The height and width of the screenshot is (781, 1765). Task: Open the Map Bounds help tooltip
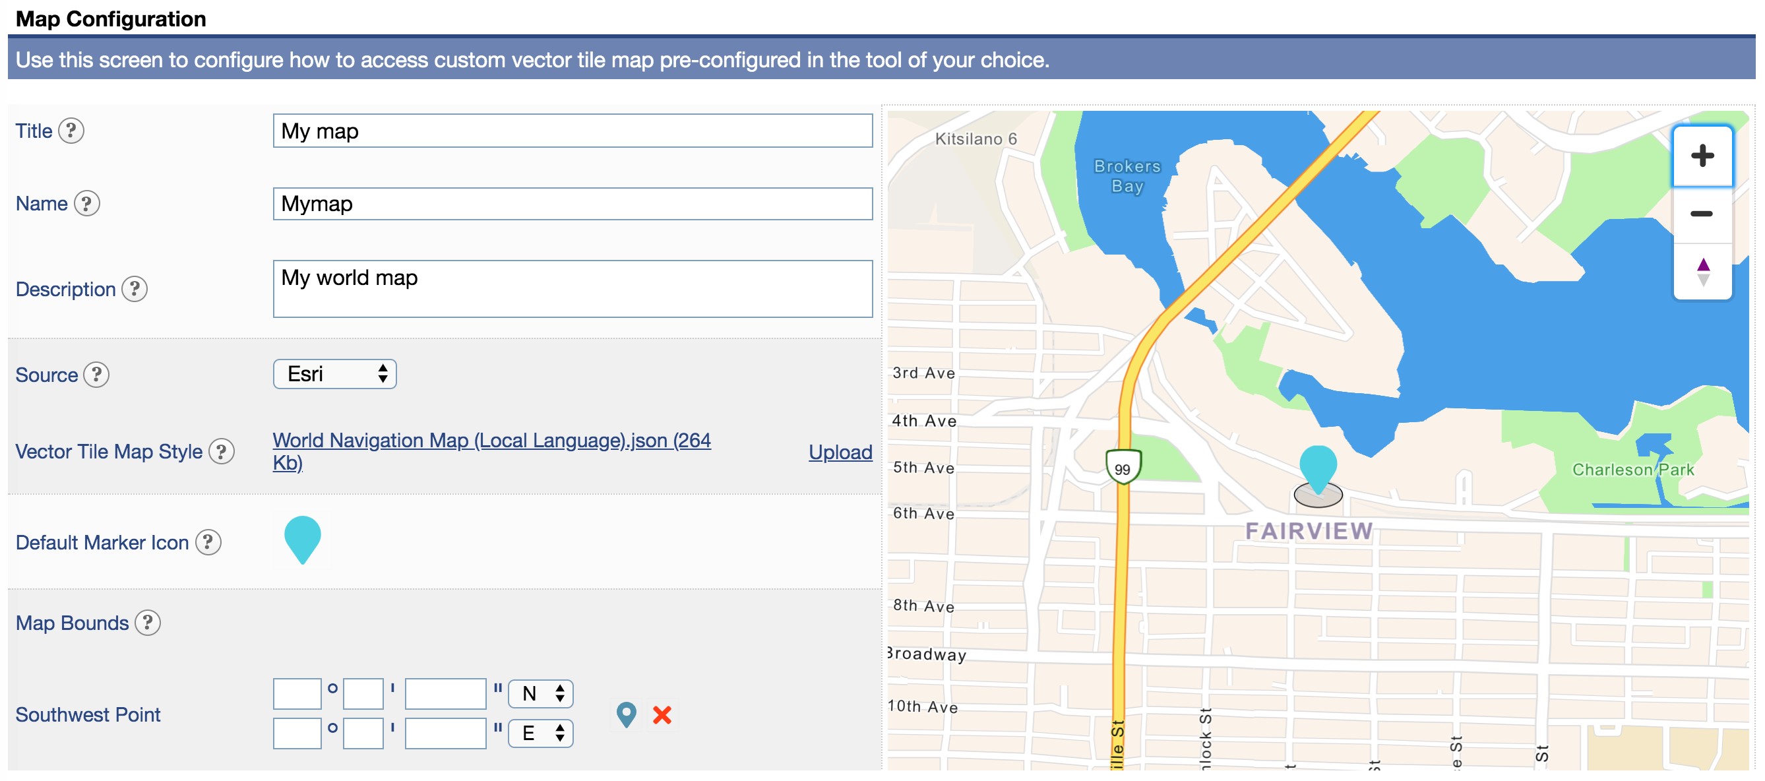(x=147, y=623)
